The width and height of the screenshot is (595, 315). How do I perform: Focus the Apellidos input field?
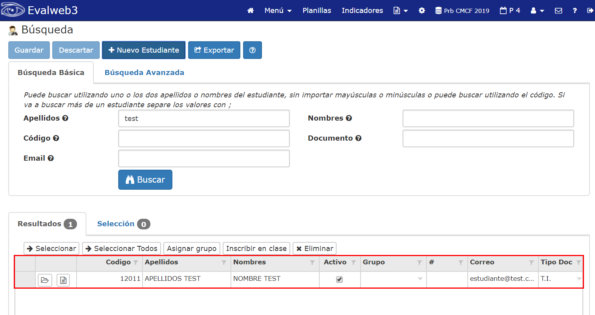pyautogui.click(x=204, y=118)
